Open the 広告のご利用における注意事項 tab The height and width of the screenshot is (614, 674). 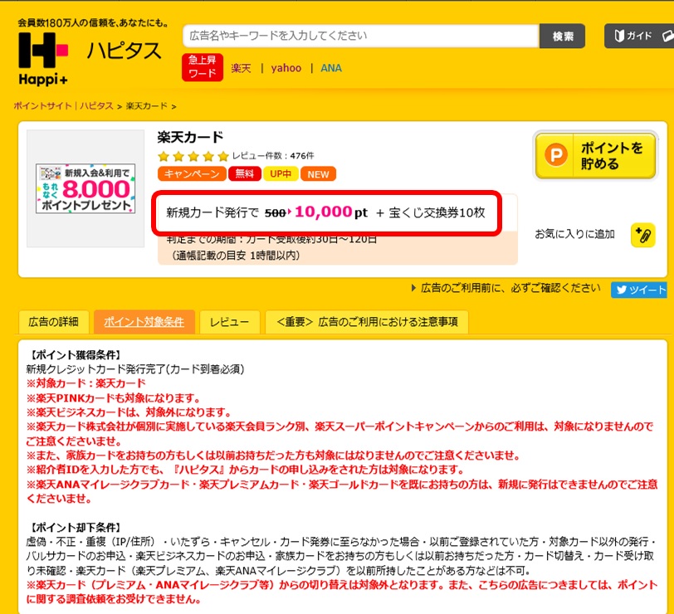click(367, 322)
